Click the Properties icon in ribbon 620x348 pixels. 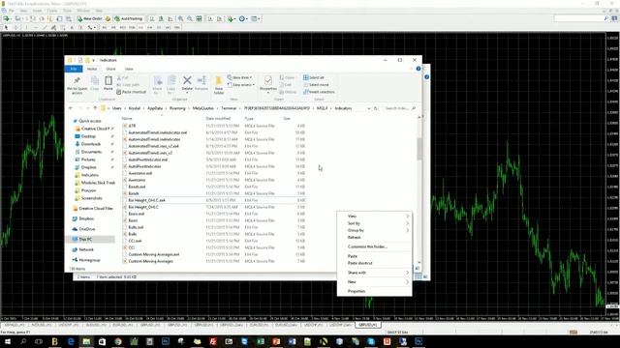[x=267, y=84]
